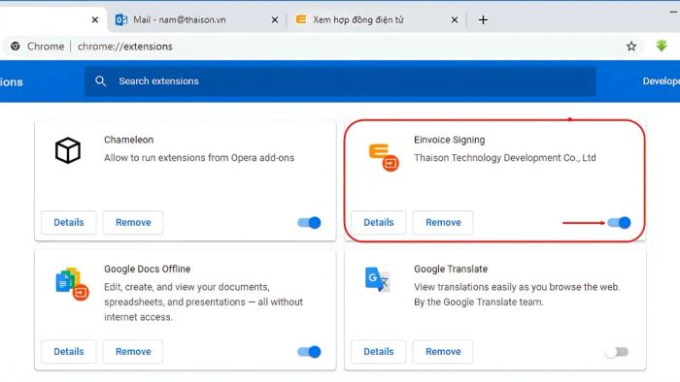Viewport: 680px width, 382px height.
Task: Remove the Google Translate extension
Action: pos(443,352)
